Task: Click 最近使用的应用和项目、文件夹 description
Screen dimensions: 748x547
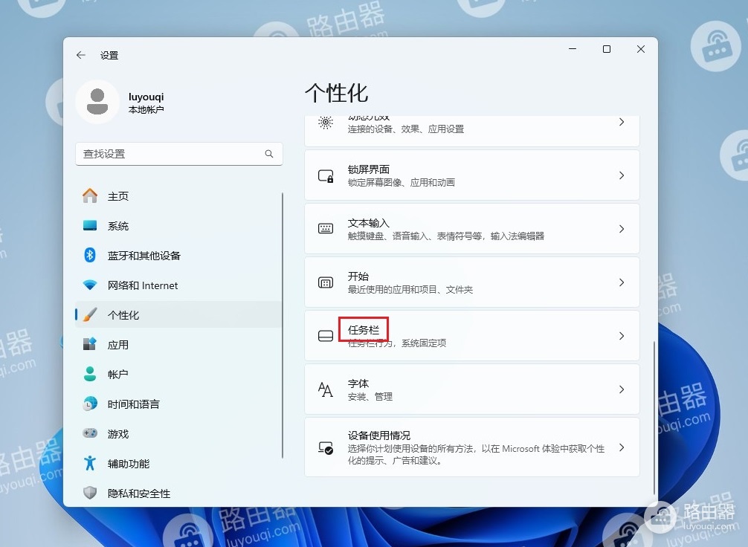Action: point(410,289)
